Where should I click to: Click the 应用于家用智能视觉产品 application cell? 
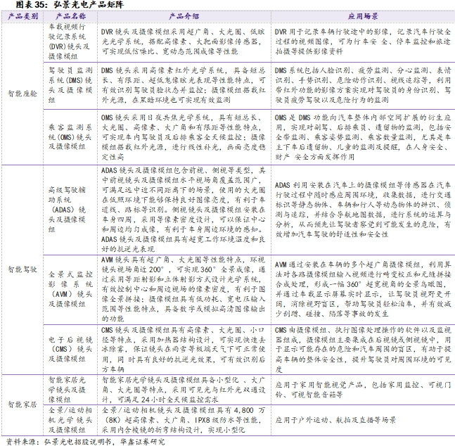point(363,390)
